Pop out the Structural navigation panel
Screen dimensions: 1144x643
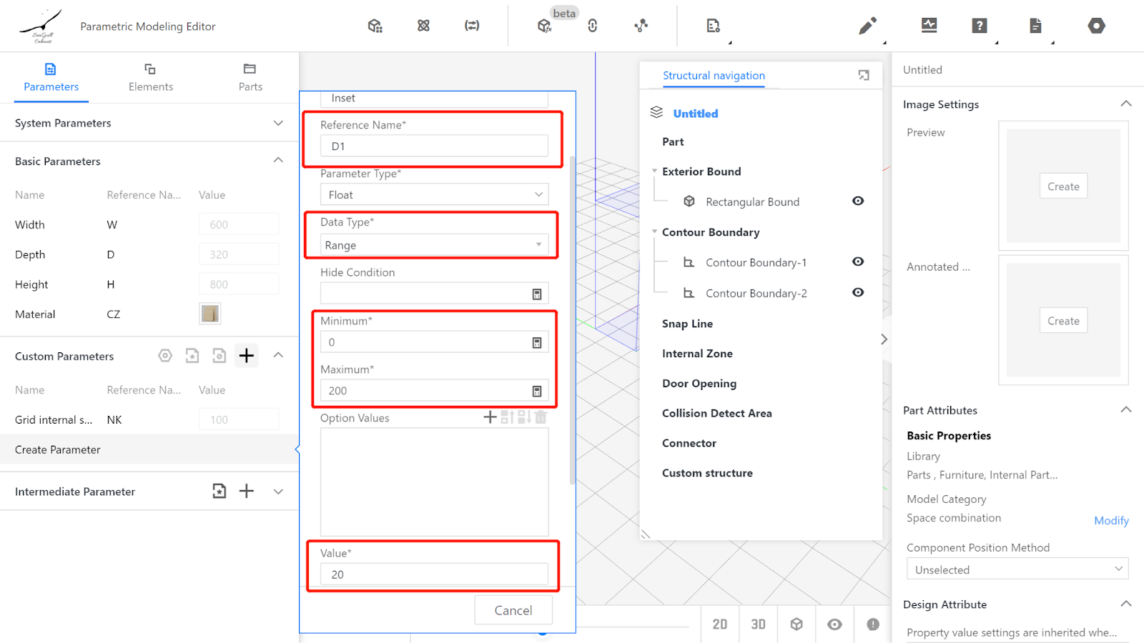tap(864, 76)
